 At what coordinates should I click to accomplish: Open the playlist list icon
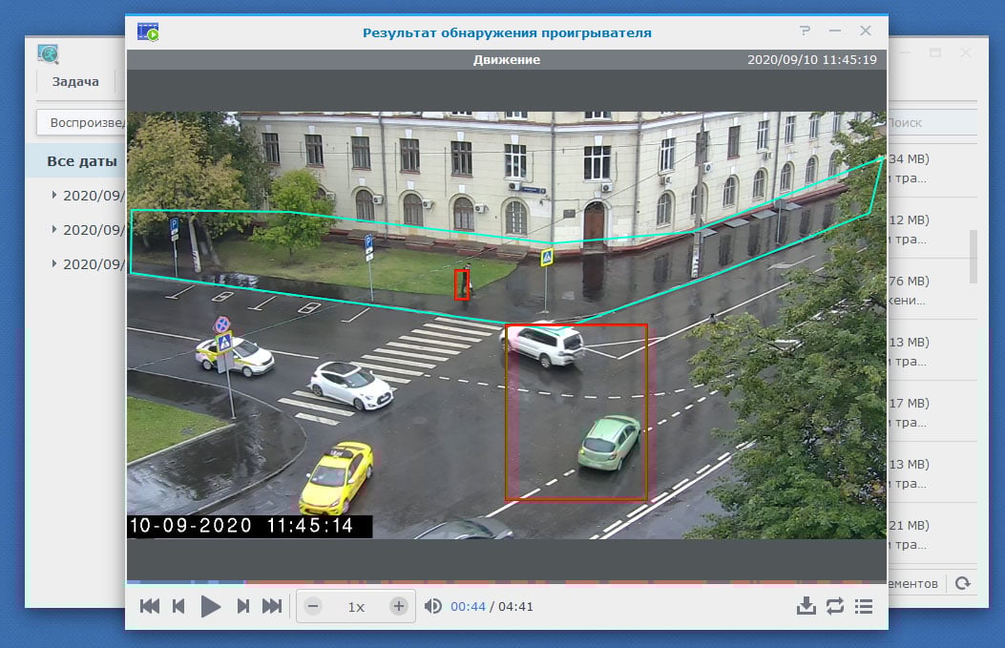click(864, 606)
